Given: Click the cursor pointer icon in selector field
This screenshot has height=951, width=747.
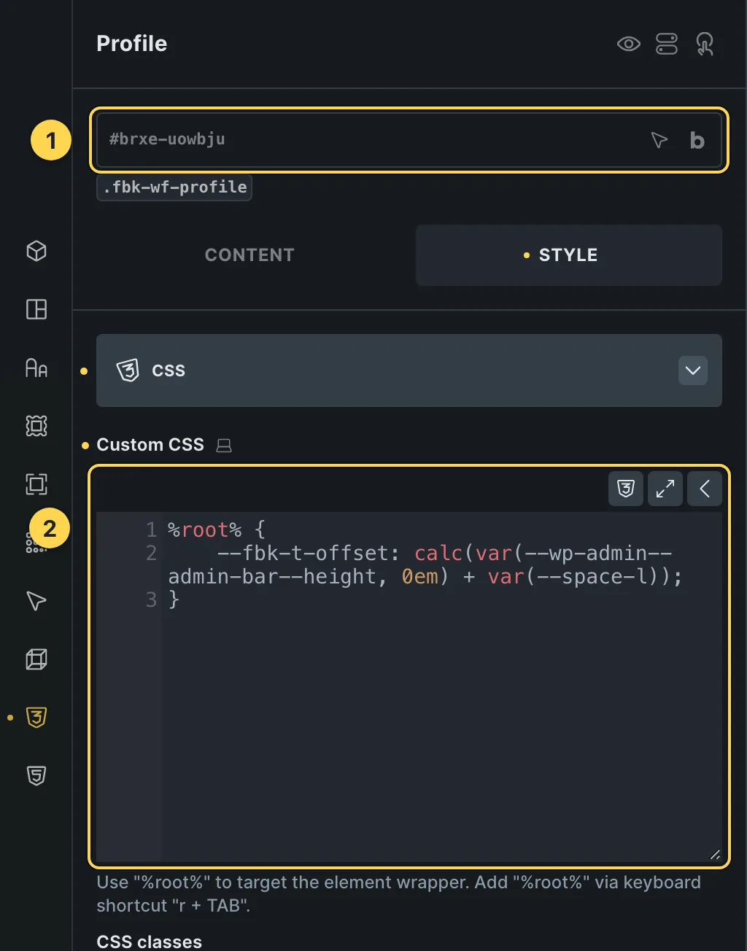Looking at the screenshot, I should (659, 140).
